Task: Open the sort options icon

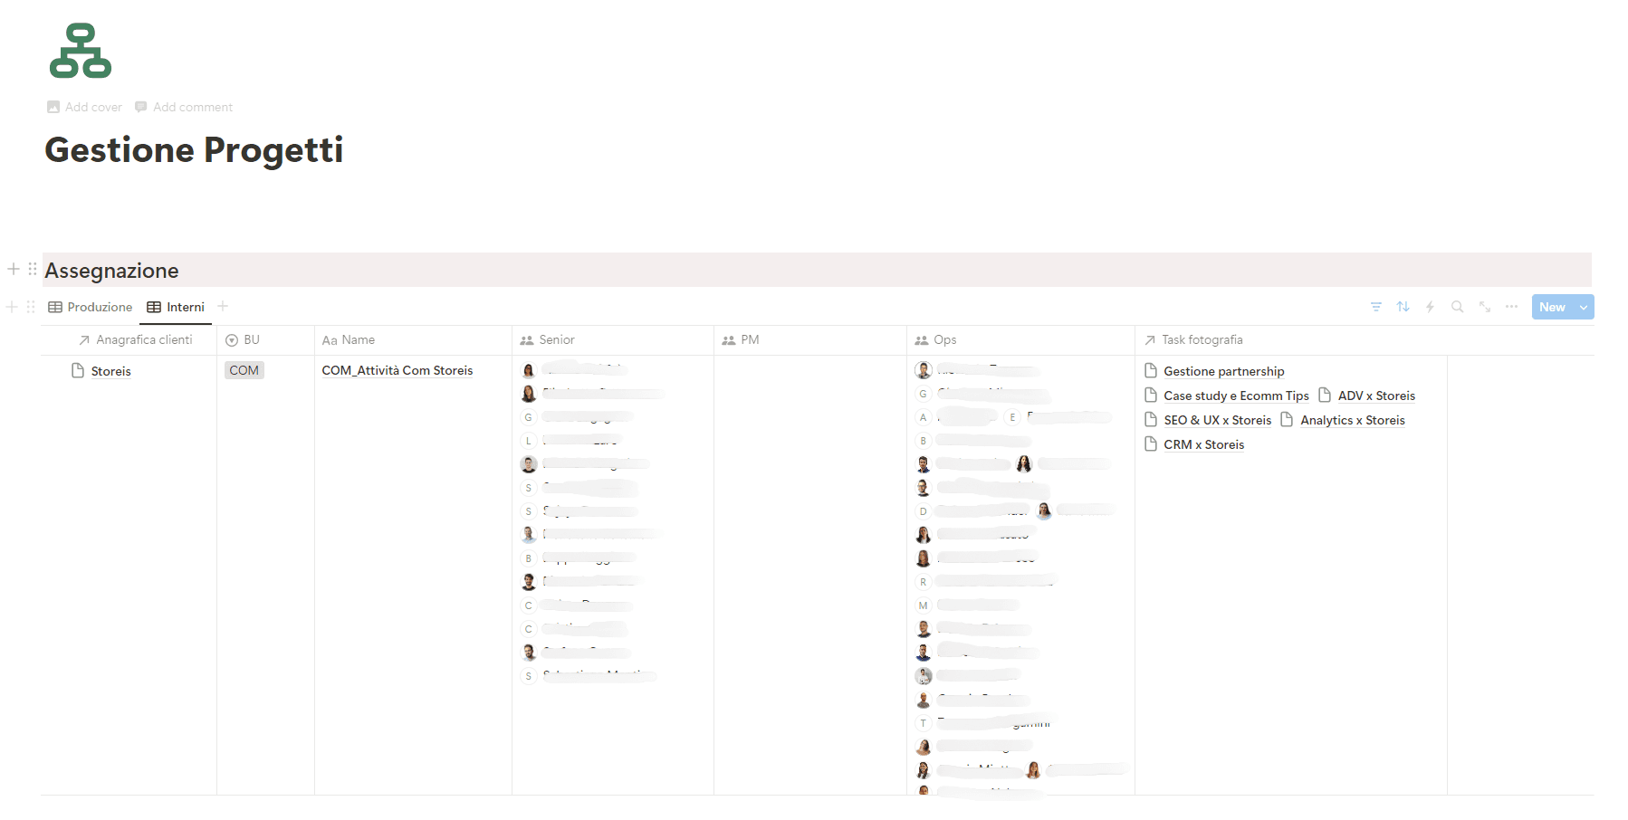Action: [1403, 307]
